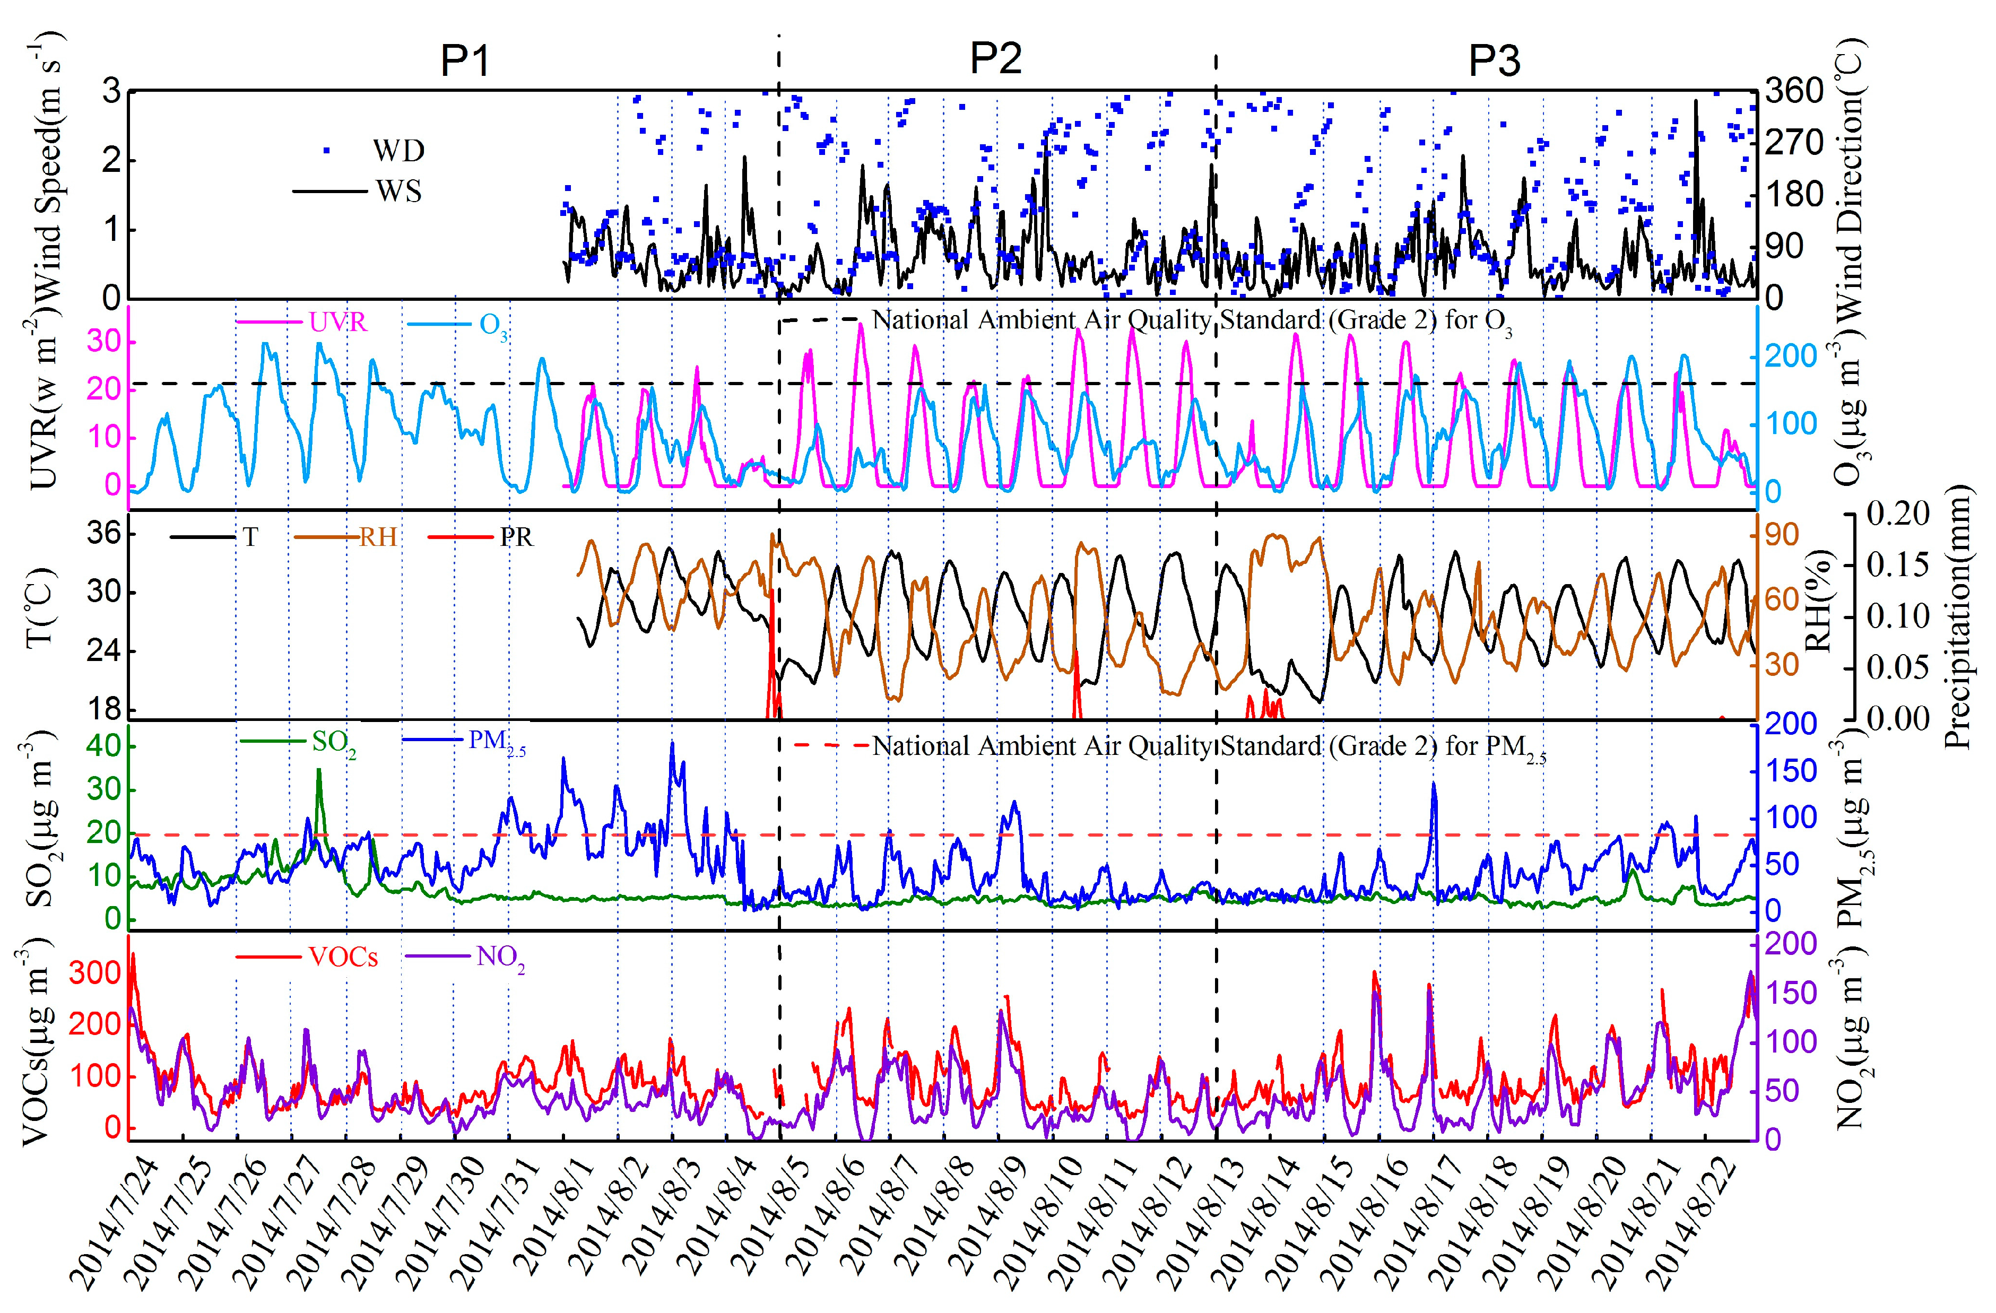
Task: Select the WD legend blue marker
Action: (x=327, y=150)
